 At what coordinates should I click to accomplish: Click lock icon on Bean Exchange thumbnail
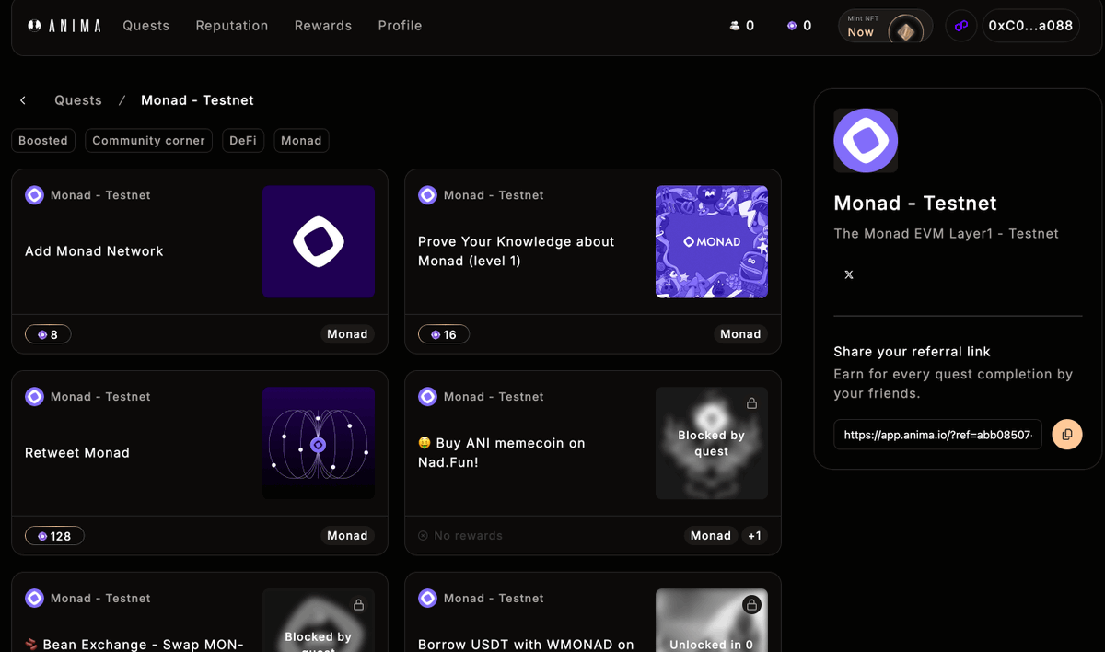358,605
